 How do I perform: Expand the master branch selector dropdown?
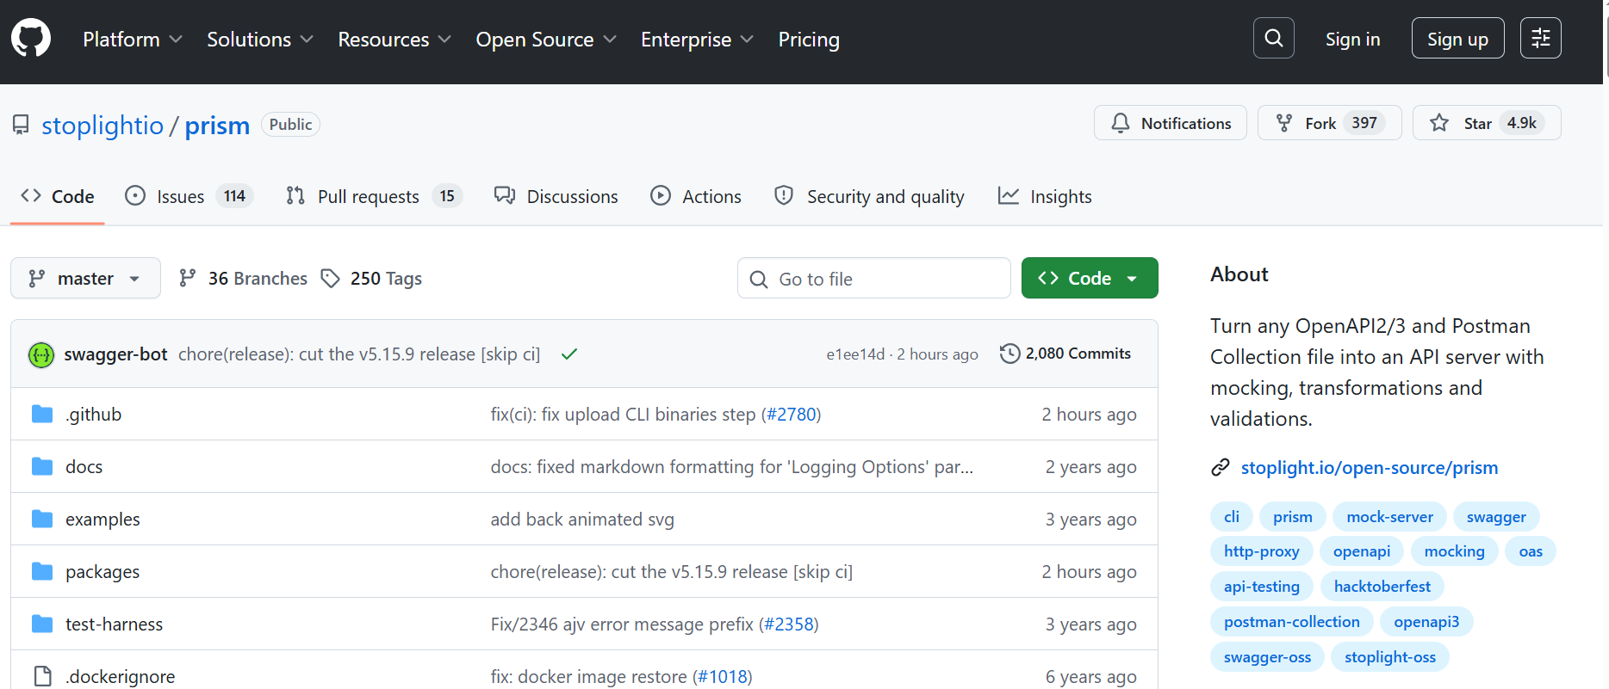pyautogui.click(x=85, y=278)
